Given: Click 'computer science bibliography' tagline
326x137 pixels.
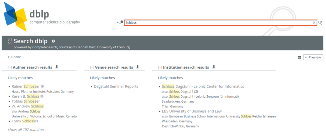Looking at the screenshot, I should click(x=55, y=22).
